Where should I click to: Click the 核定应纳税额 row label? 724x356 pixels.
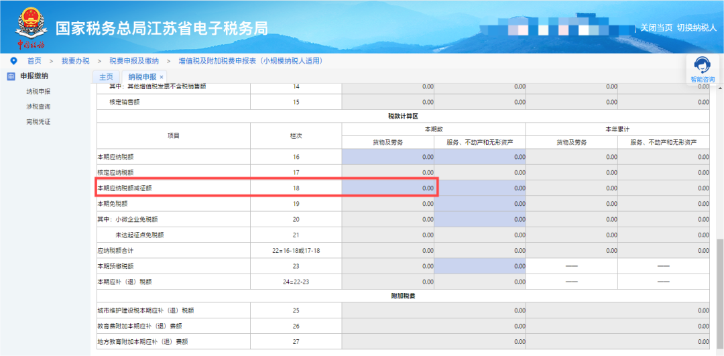point(115,173)
